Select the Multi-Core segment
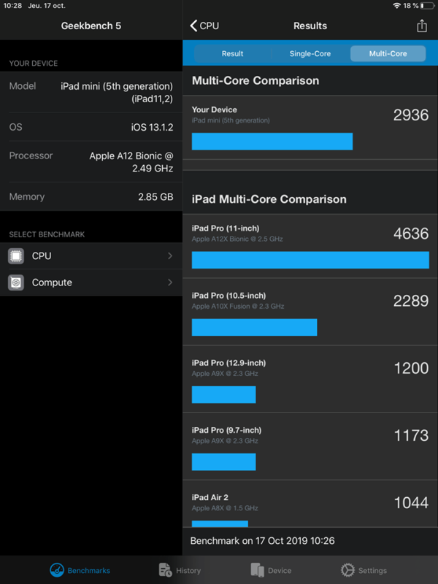This screenshot has width=438, height=584. (x=388, y=54)
